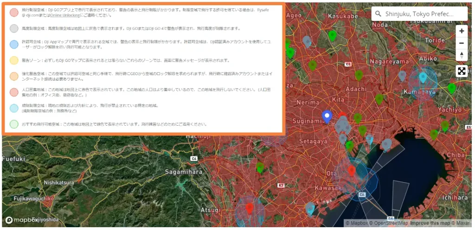Select the cyan marker near Kamagaya
Viewport: 475px width, 230px height.
pyautogui.click(x=423, y=77)
